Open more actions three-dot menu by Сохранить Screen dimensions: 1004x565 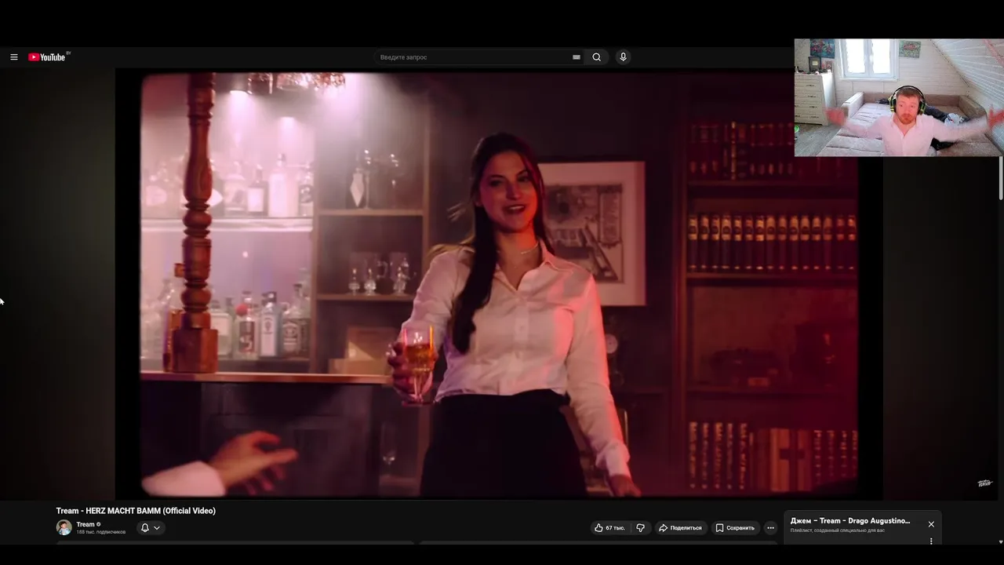770,528
